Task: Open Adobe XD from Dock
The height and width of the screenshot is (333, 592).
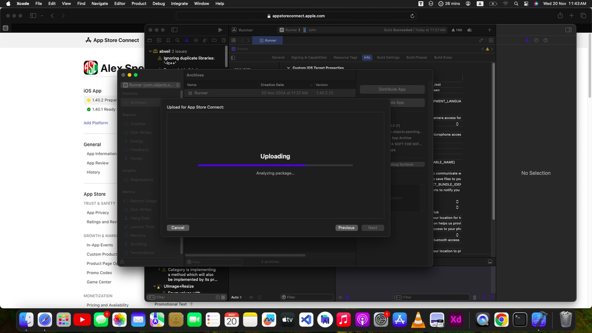Action: (455, 319)
